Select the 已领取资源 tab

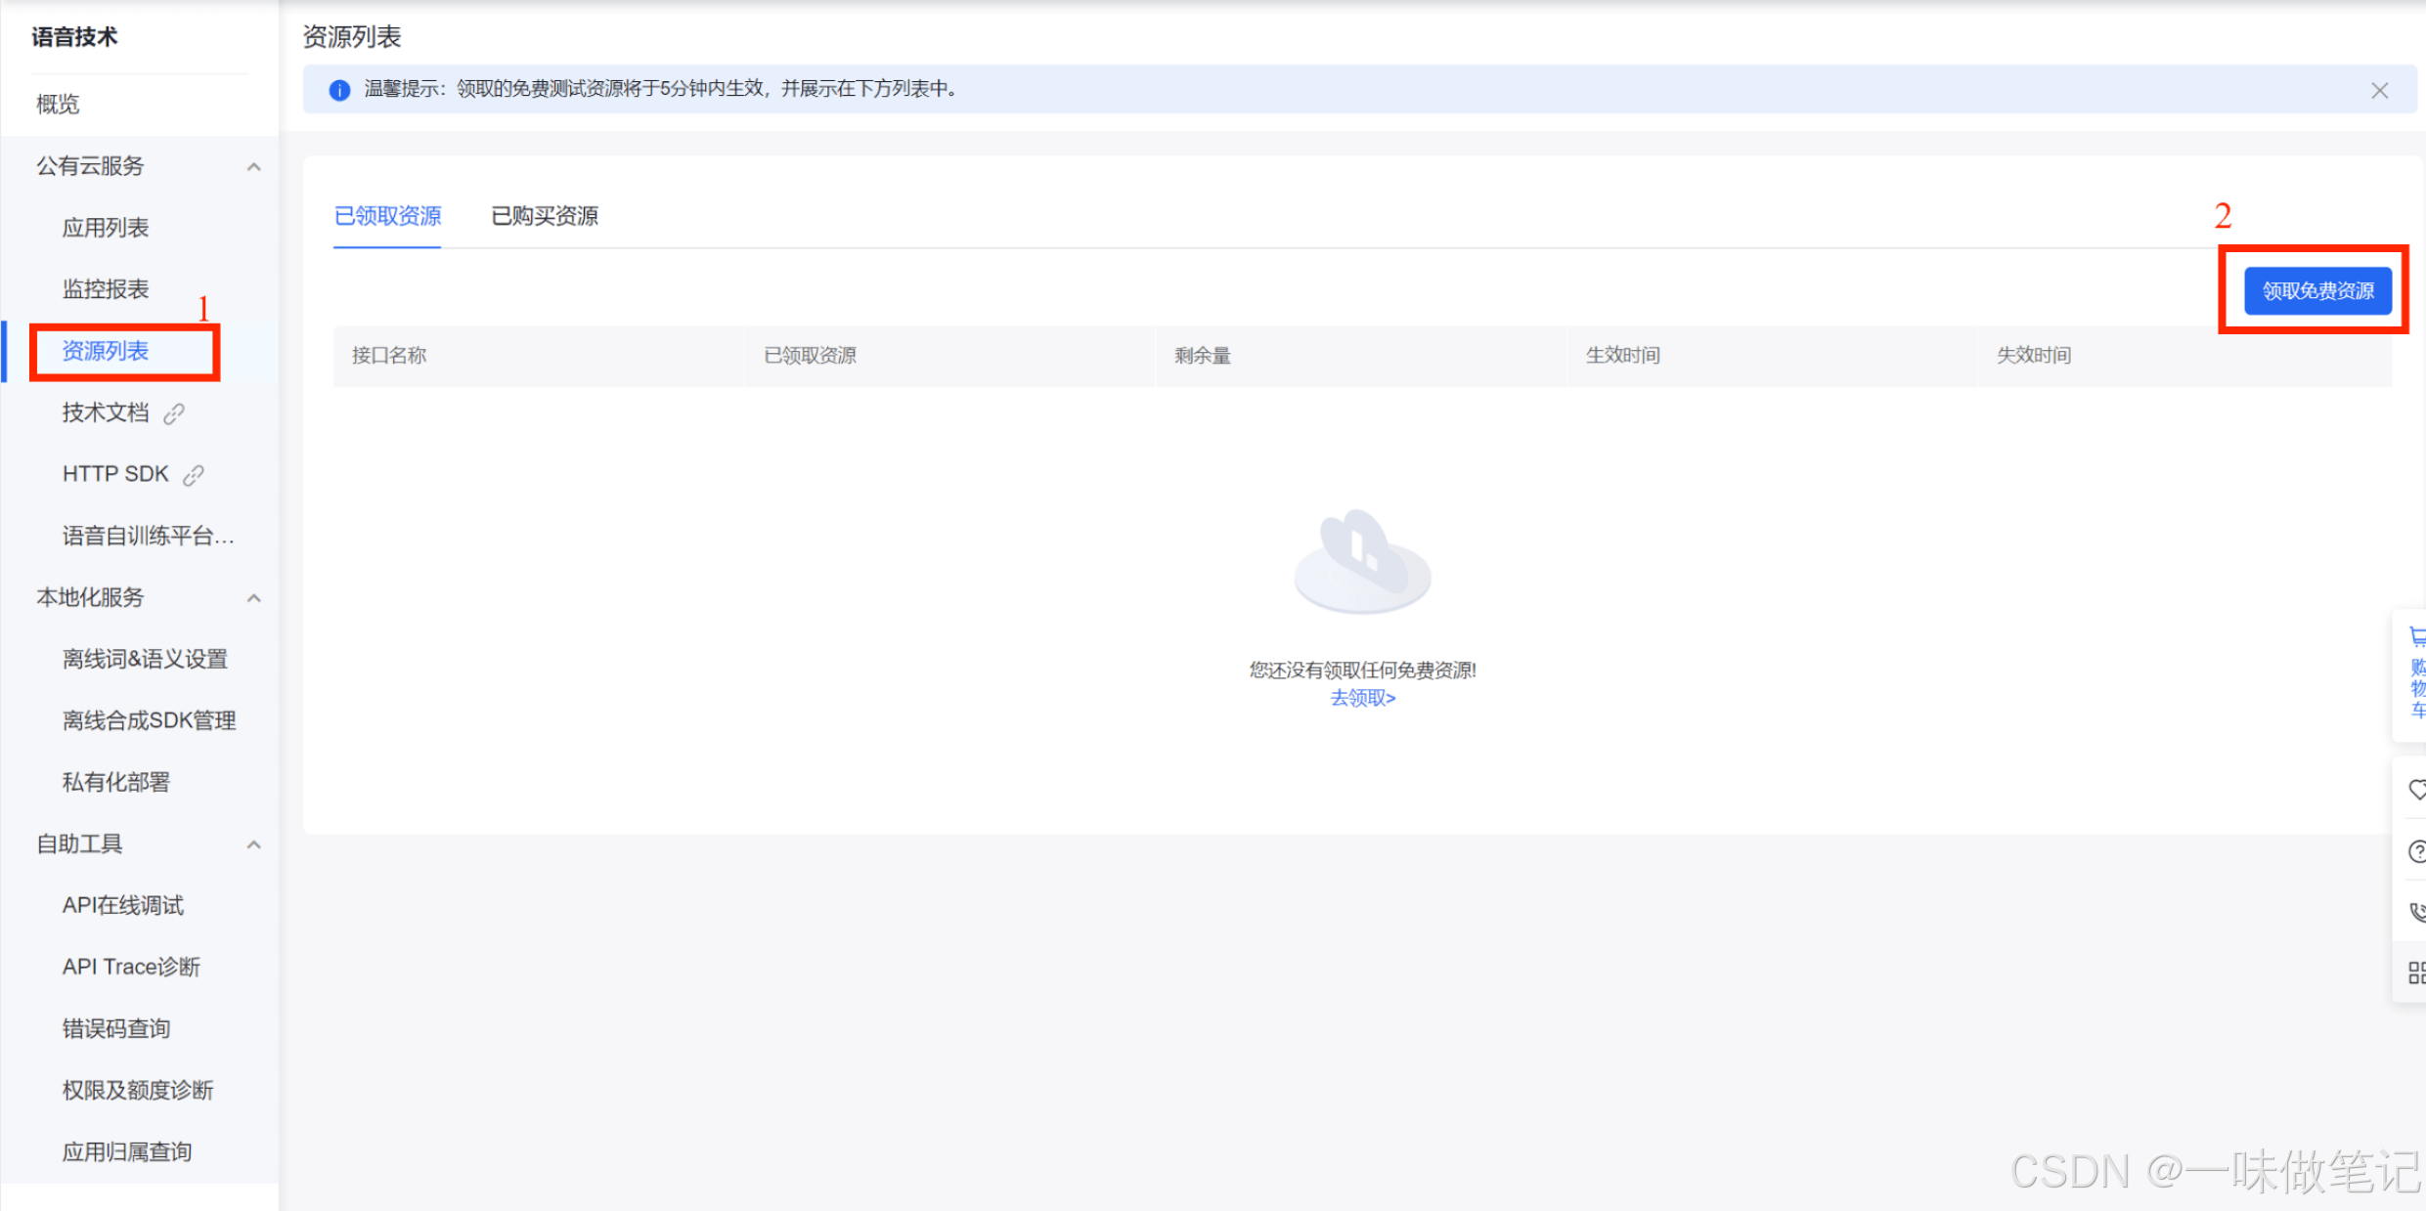[387, 216]
